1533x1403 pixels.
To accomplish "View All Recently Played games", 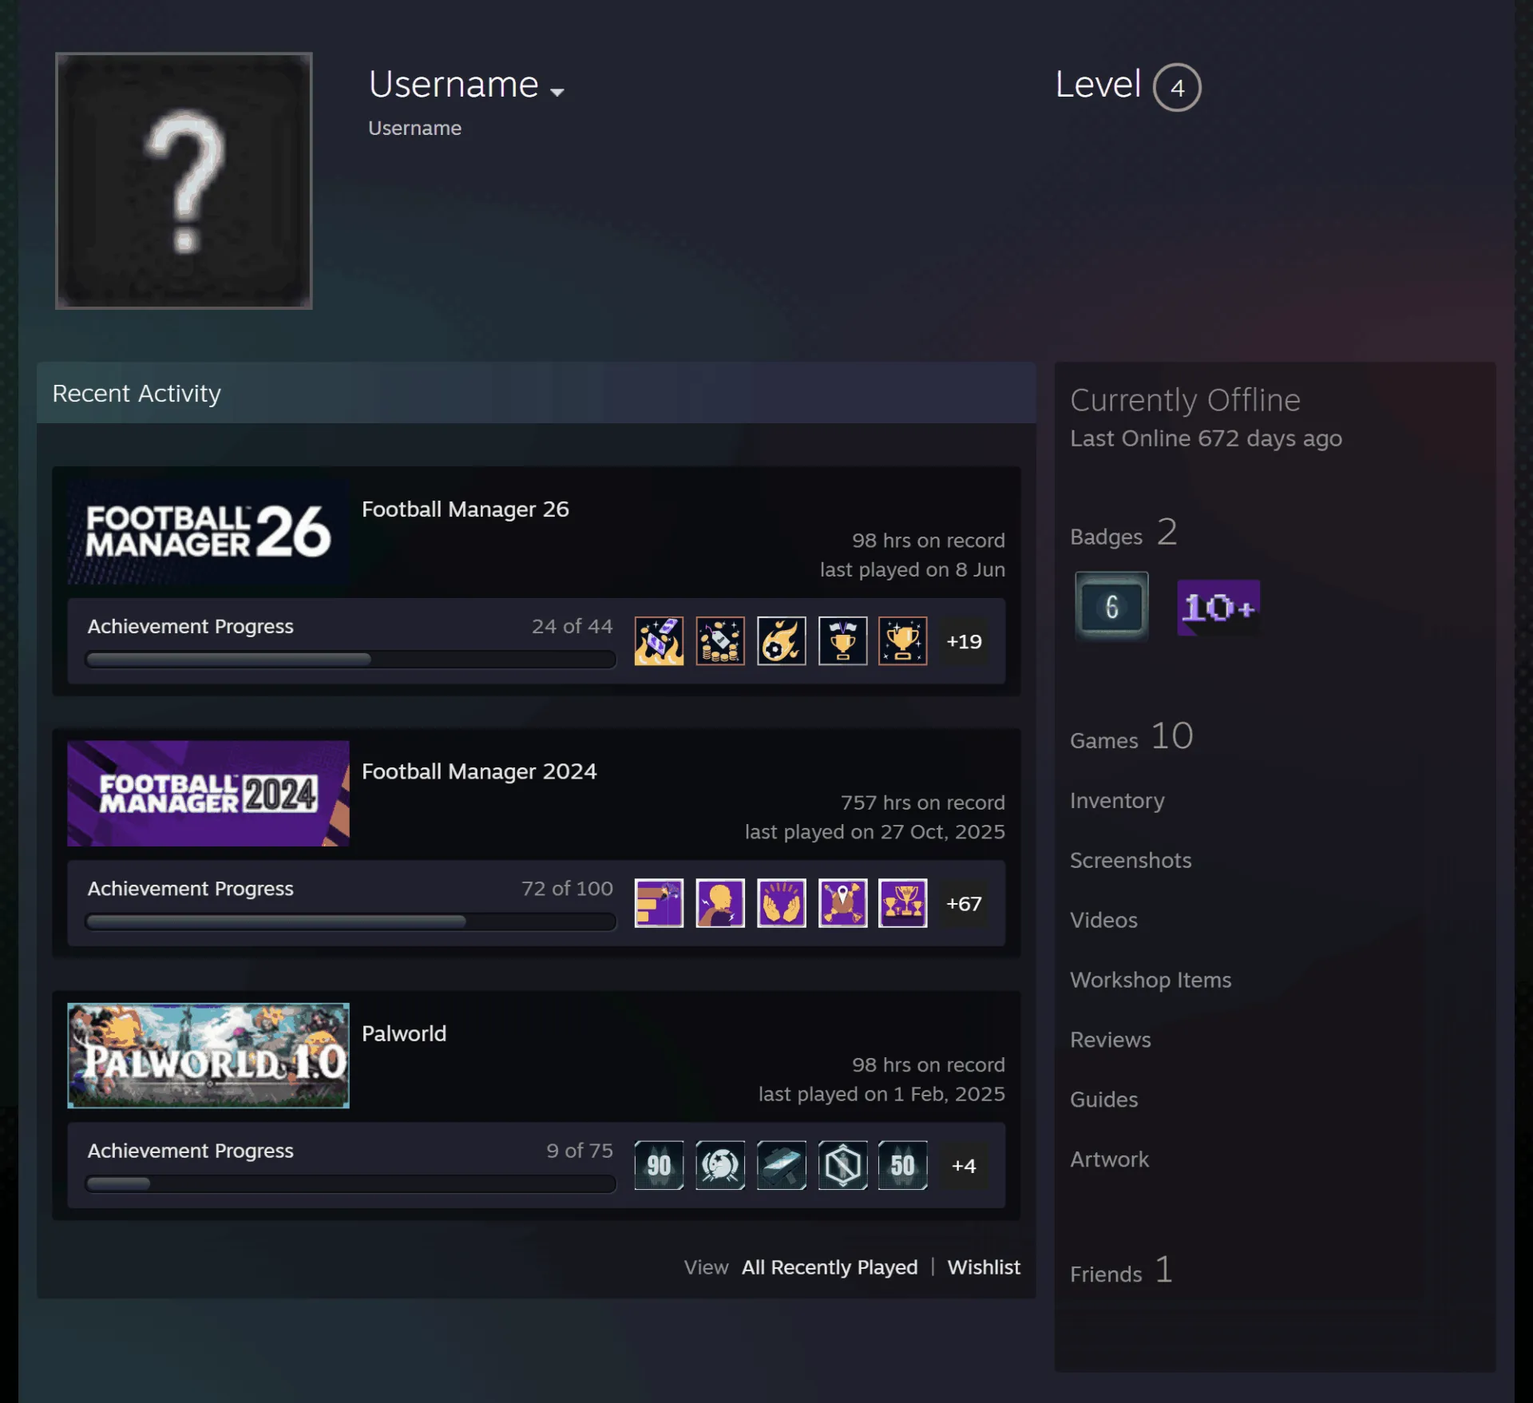I will 830,1266.
